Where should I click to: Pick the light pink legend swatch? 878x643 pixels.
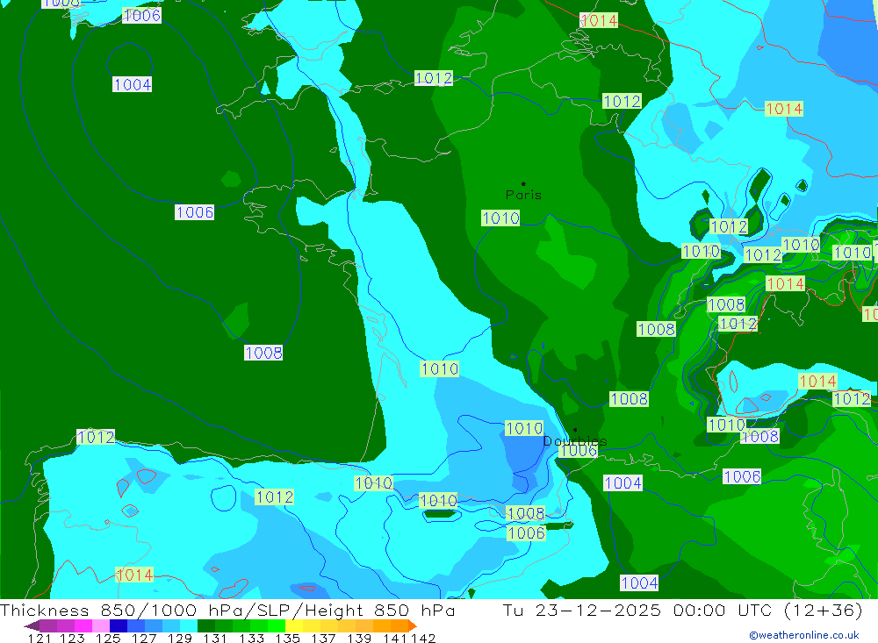(x=101, y=625)
